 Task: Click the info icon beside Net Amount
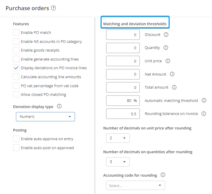[172, 74]
